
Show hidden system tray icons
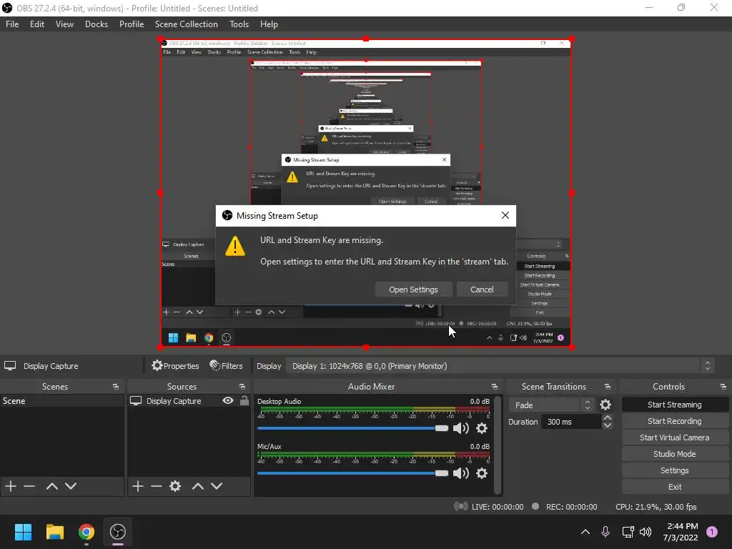(585, 532)
